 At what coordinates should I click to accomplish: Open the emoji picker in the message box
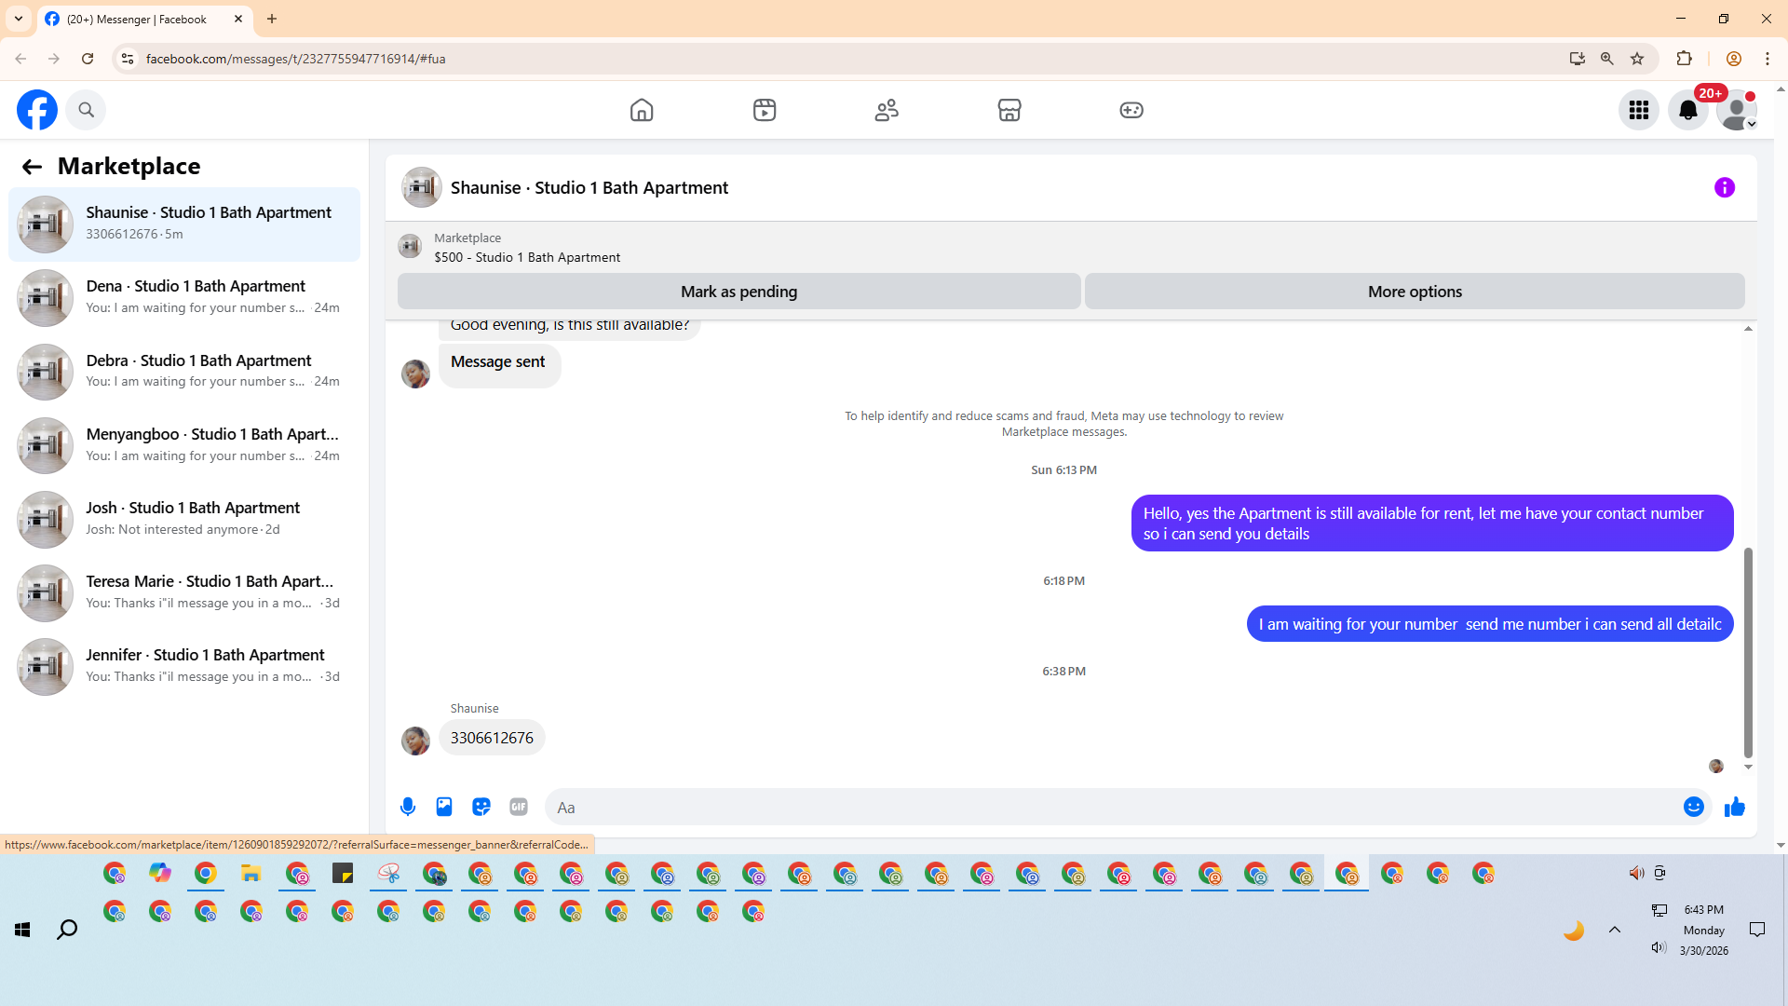pos(1693,808)
